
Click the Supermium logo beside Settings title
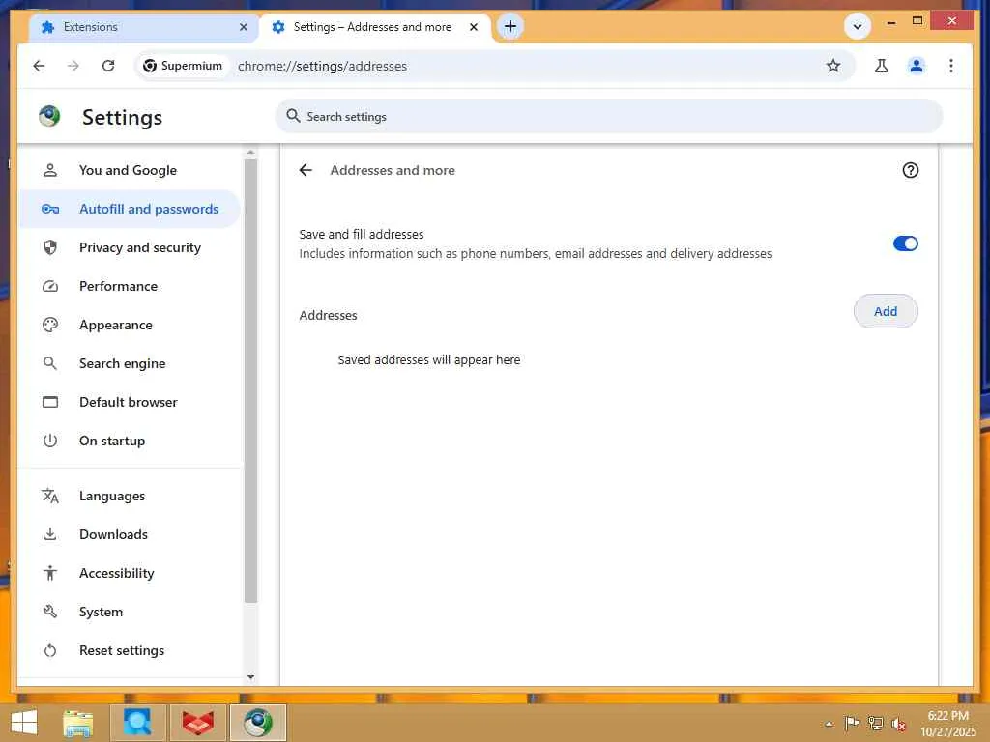coord(49,116)
